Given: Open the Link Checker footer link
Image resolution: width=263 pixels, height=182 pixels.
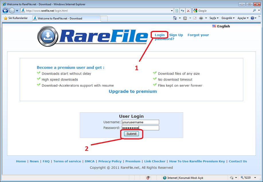Looking at the screenshot, I should point(155,161).
